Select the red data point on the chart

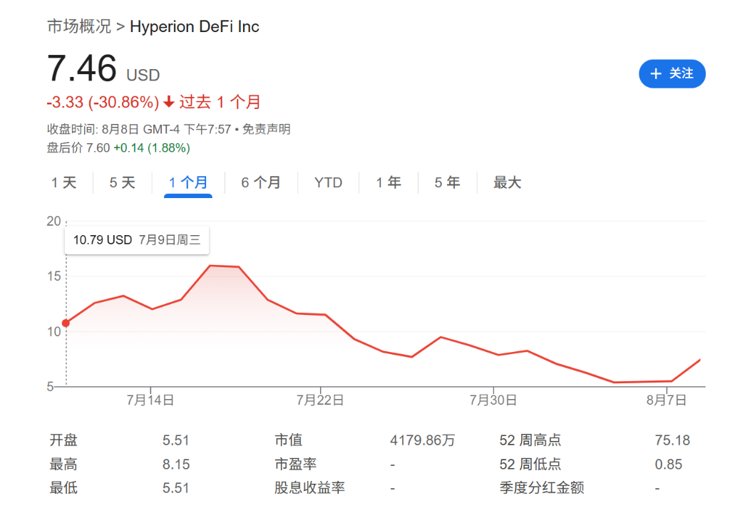(x=66, y=322)
